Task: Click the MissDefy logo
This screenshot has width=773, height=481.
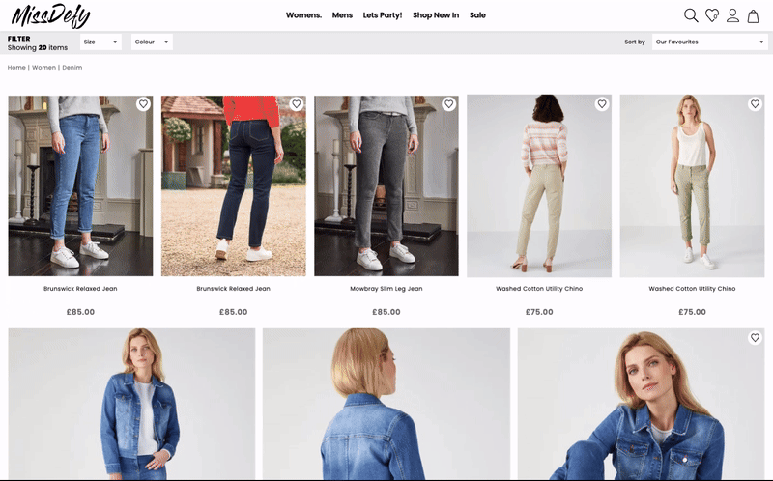Action: point(50,15)
